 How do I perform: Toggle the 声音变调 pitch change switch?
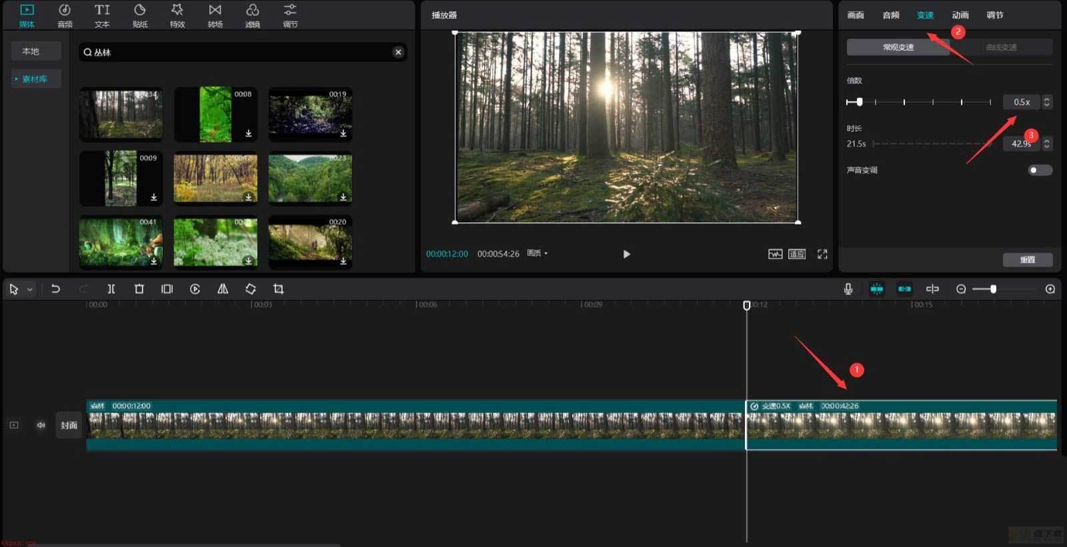coord(1040,170)
